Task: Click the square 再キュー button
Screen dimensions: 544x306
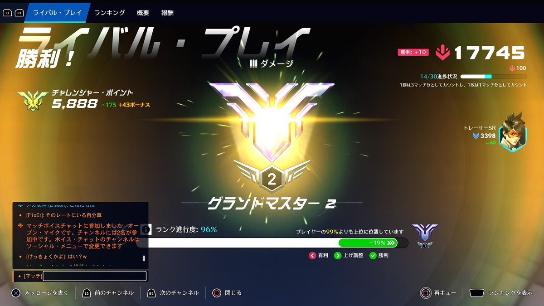Action: (x=438, y=293)
